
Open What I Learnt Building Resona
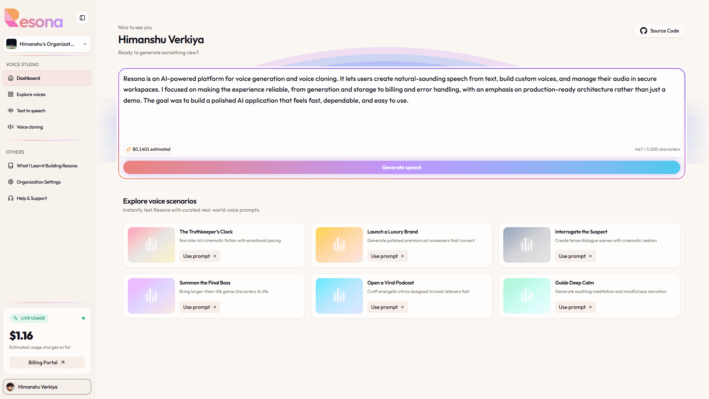[47, 166]
